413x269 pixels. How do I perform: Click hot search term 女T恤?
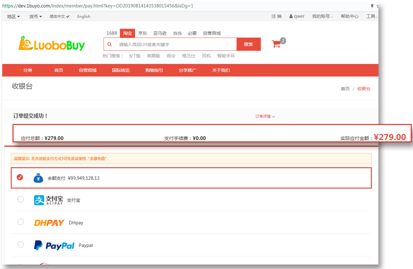pyautogui.click(x=135, y=56)
